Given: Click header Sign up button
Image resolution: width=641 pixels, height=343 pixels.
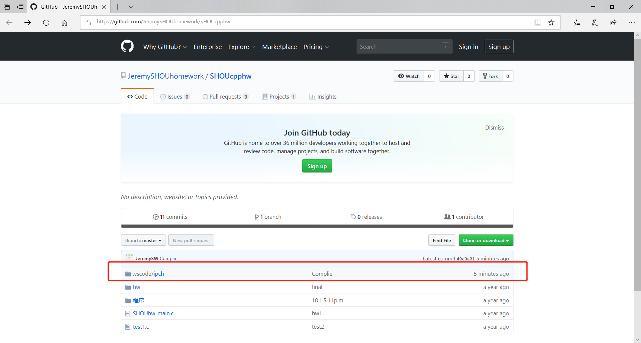Looking at the screenshot, I should (x=499, y=47).
